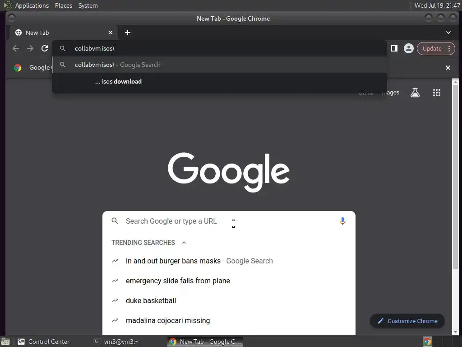Screen dimensions: 462x347
Task: Select 'collabvm isos\ - Google Search' suggestion
Action: point(220,65)
